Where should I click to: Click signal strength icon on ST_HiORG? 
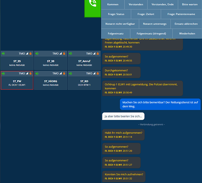(60, 73)
